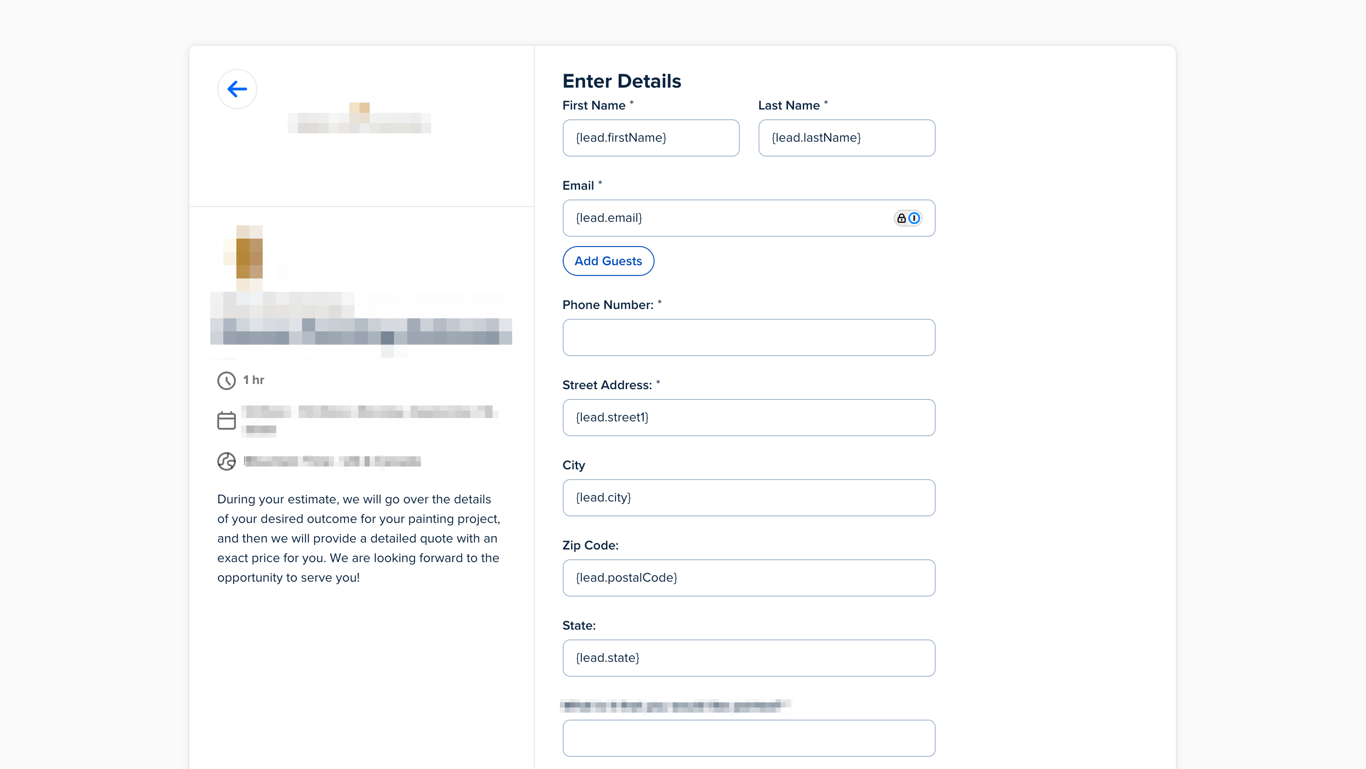Click the clock icon beside the 1 hr duration

point(227,380)
